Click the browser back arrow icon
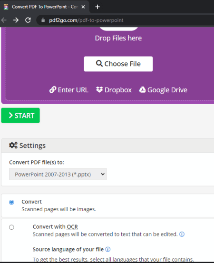 click(3, 20)
